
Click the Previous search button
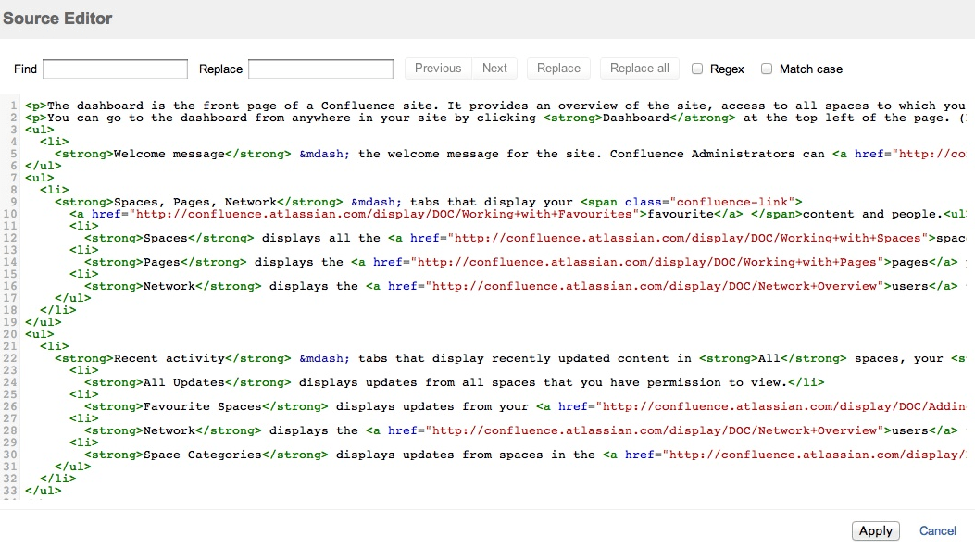coord(437,68)
